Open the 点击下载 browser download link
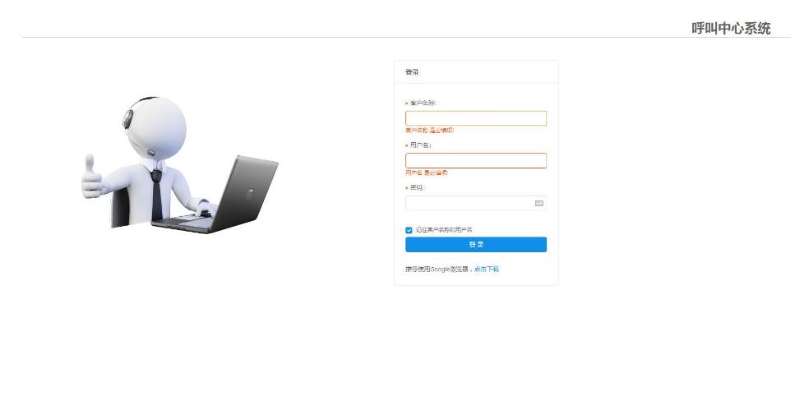The image size is (809, 419). point(487,269)
